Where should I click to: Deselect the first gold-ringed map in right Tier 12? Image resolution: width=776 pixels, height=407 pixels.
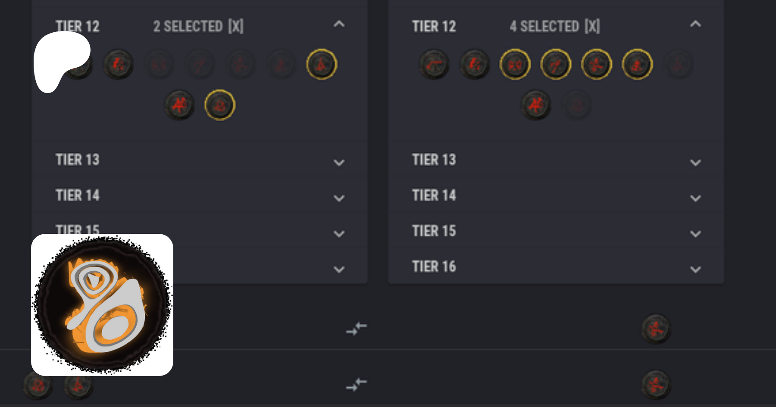[x=515, y=65]
